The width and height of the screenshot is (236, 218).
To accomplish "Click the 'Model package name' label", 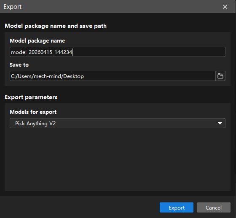I will 38,41.
